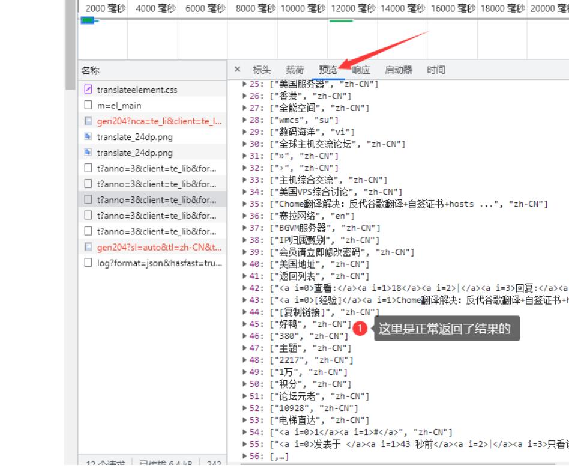569x468 pixels.
Task: Expand collapsed array entry 56
Action: [x=244, y=456]
